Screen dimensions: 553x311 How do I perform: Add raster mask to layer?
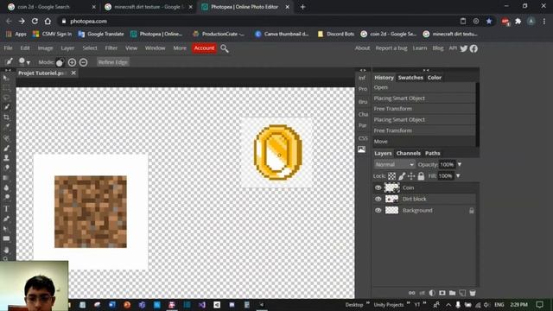coord(442,293)
